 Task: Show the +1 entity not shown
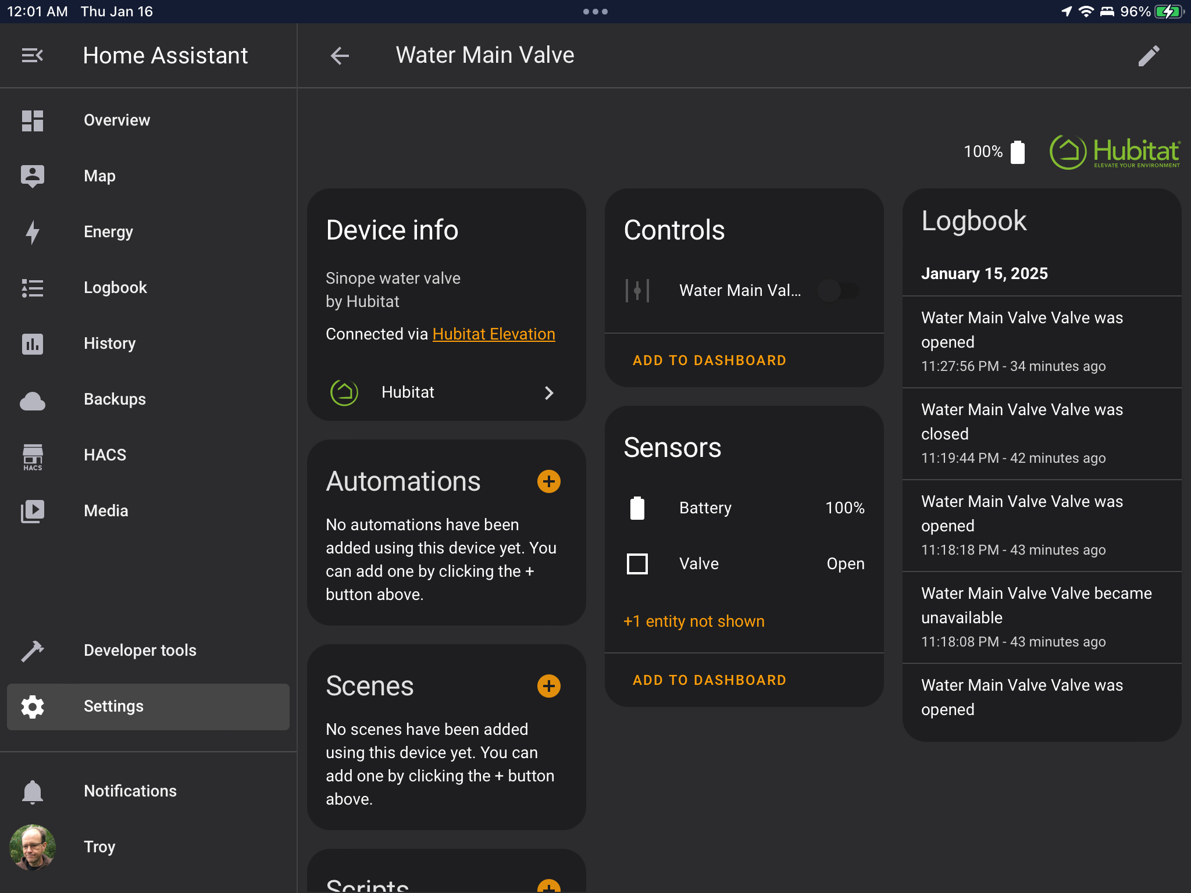(x=694, y=621)
